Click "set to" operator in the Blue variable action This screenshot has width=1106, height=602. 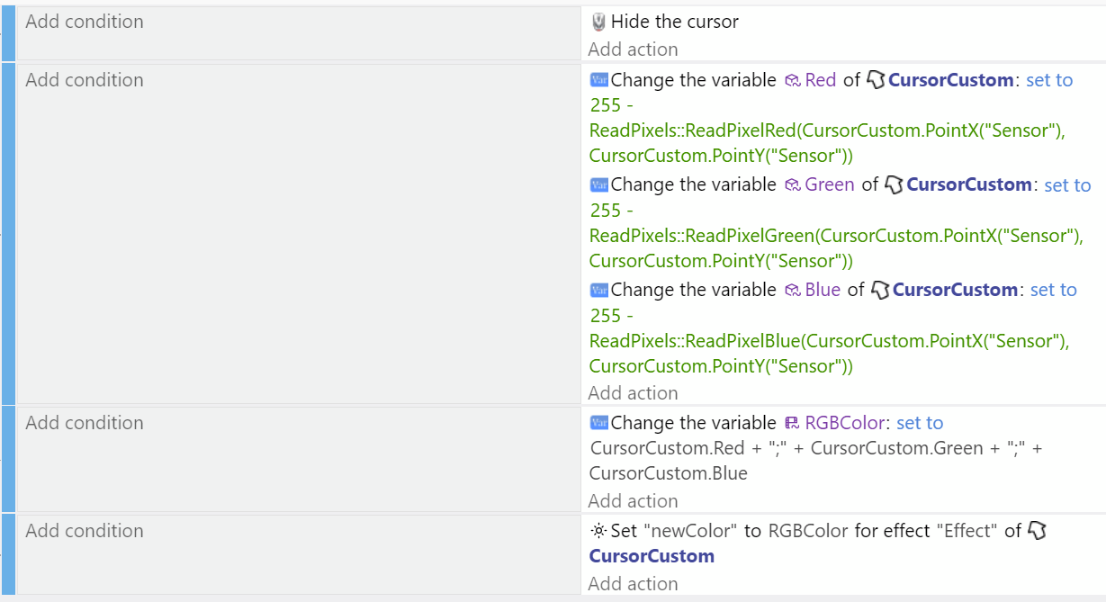[1053, 290]
